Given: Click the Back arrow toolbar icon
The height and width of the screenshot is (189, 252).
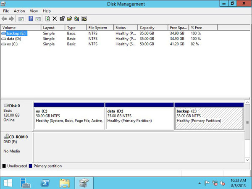Looking at the screenshot, I should click(4, 19).
